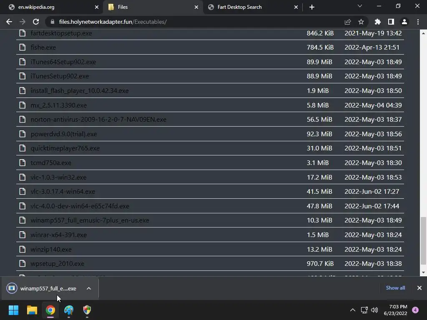Click Show all downloads
The height and width of the screenshot is (320, 427).
coord(395,288)
